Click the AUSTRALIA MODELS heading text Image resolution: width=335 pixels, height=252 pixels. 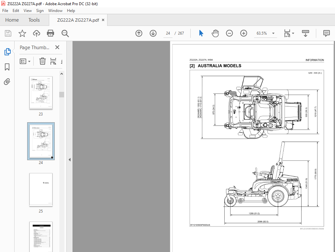(x=219, y=66)
